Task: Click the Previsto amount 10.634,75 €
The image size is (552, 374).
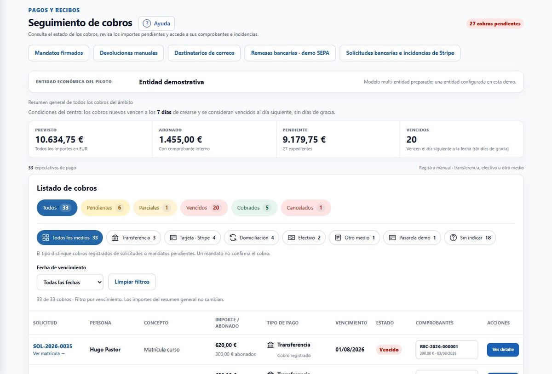Action: pyautogui.click(x=59, y=139)
